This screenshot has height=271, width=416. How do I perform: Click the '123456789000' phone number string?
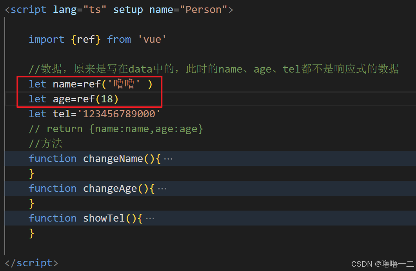118,114
